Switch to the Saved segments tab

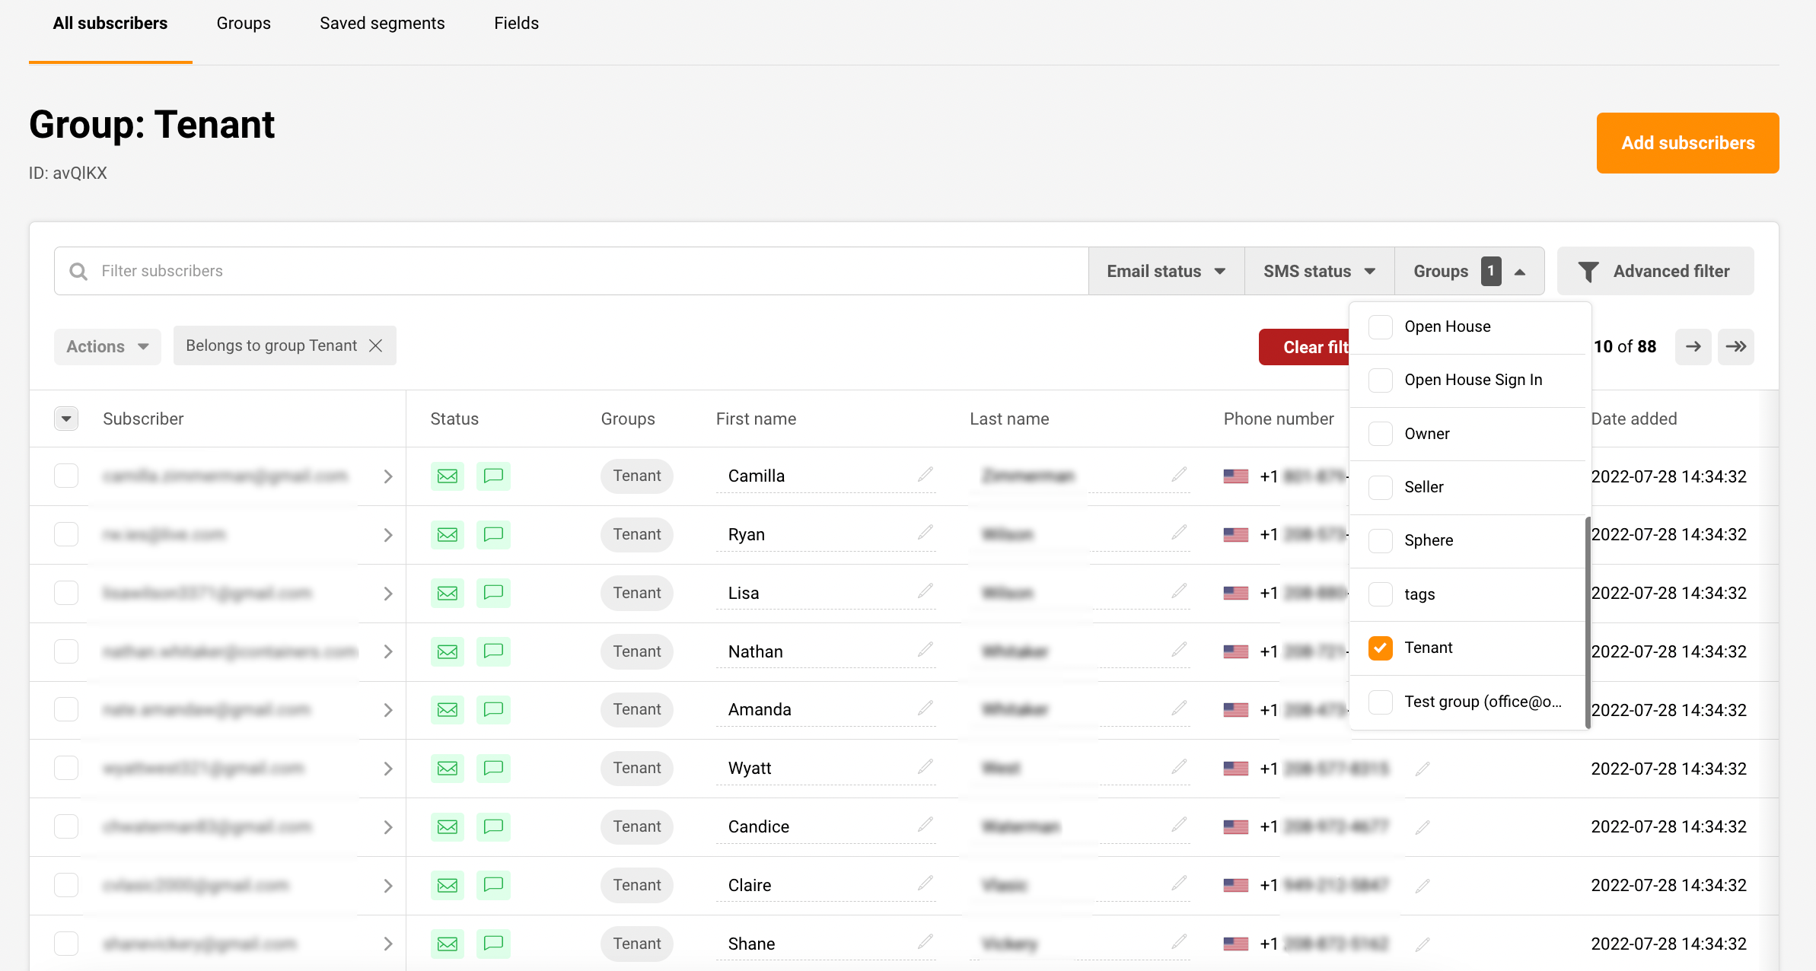click(382, 23)
